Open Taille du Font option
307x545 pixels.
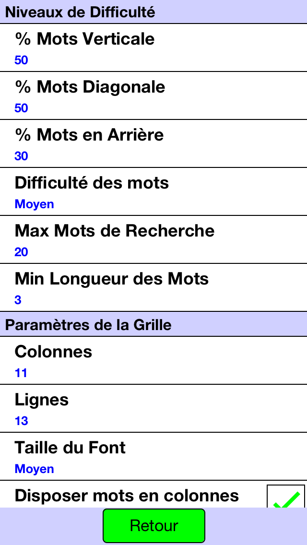153,456
